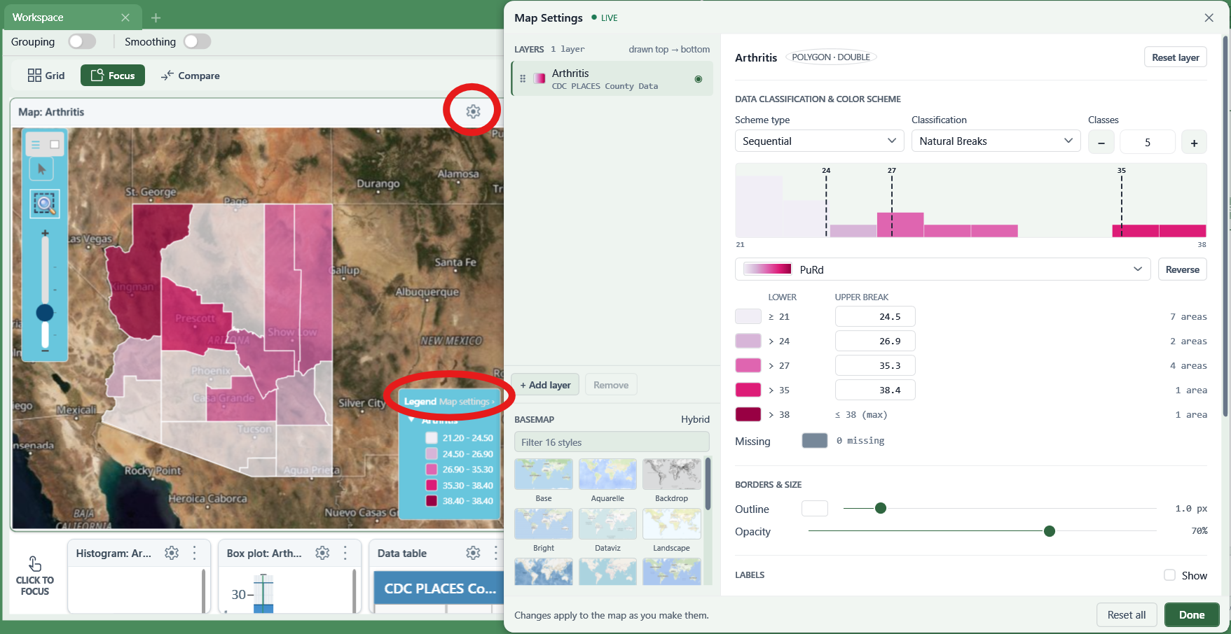Open the Box plot widget settings gear
Viewport: 1231px width, 634px height.
coord(322,553)
